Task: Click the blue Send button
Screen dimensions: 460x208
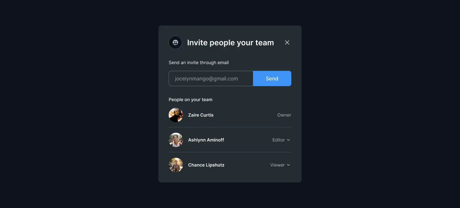Action: [x=272, y=78]
